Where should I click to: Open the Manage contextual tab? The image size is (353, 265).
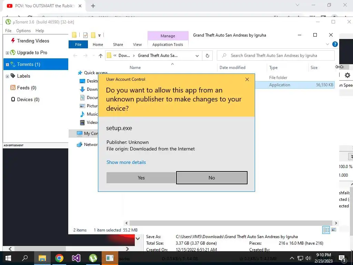168,36
